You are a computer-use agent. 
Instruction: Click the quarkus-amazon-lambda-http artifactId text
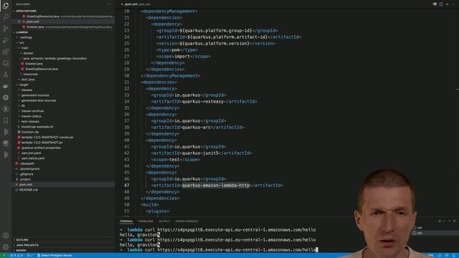click(216, 186)
